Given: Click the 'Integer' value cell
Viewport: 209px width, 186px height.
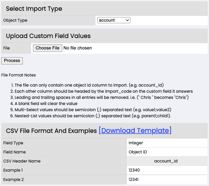Looking at the screenshot, I should (167, 143).
